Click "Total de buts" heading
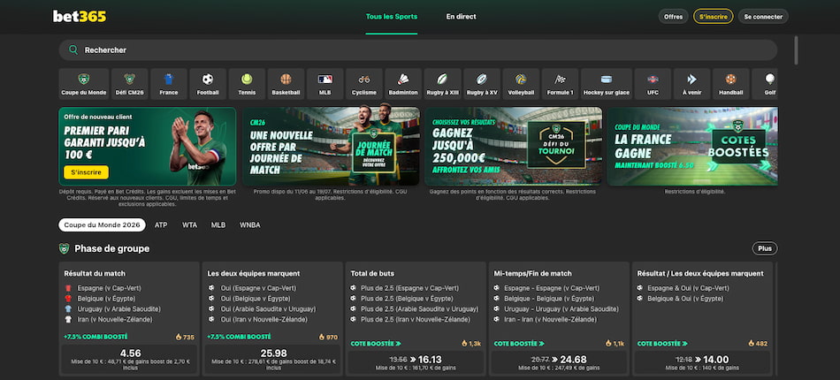The height and width of the screenshot is (380, 840). (372, 273)
